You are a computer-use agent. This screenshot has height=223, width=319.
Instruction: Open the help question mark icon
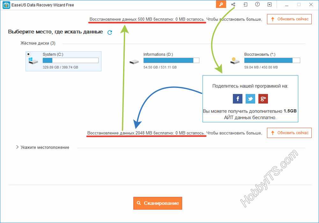pyautogui.click(x=257, y=4)
